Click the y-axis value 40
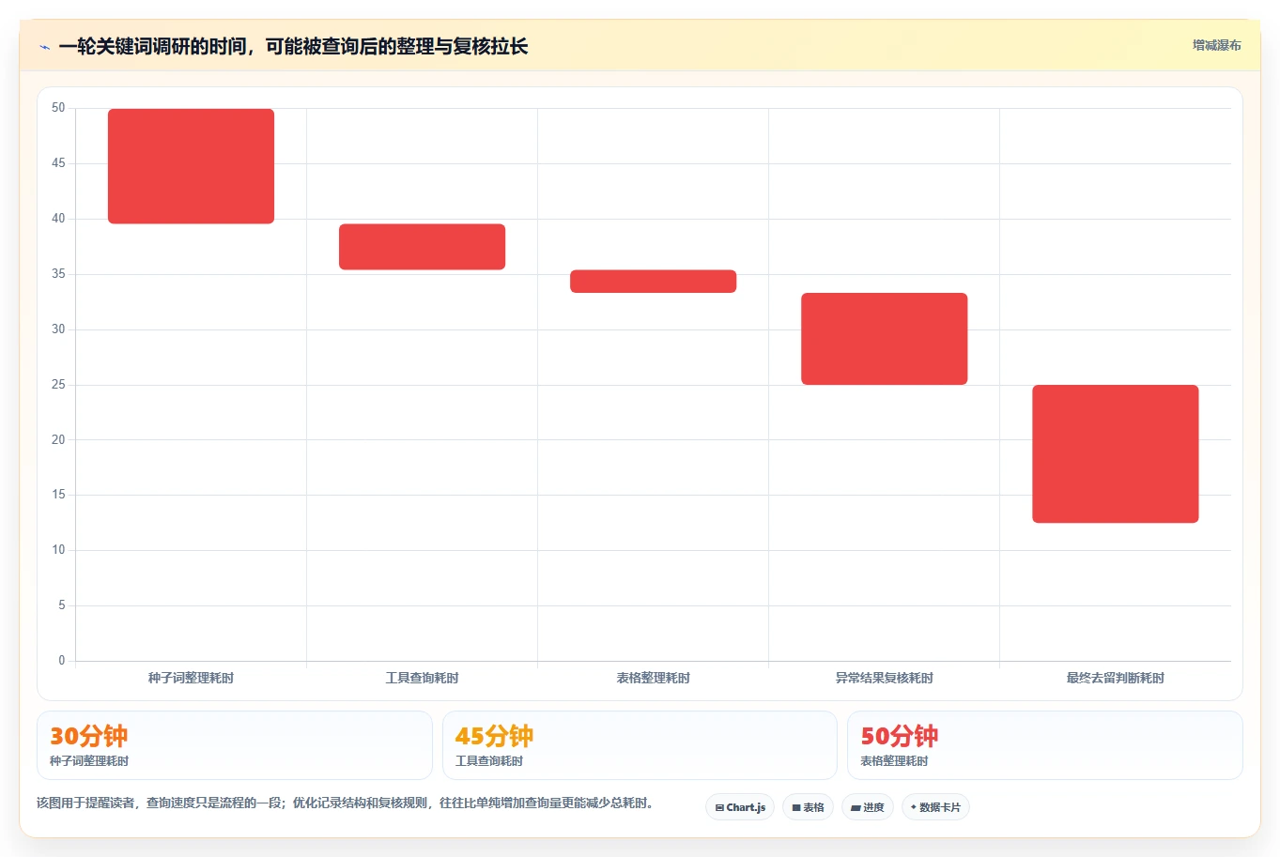Screen dimensions: 1280x857 tap(58, 219)
